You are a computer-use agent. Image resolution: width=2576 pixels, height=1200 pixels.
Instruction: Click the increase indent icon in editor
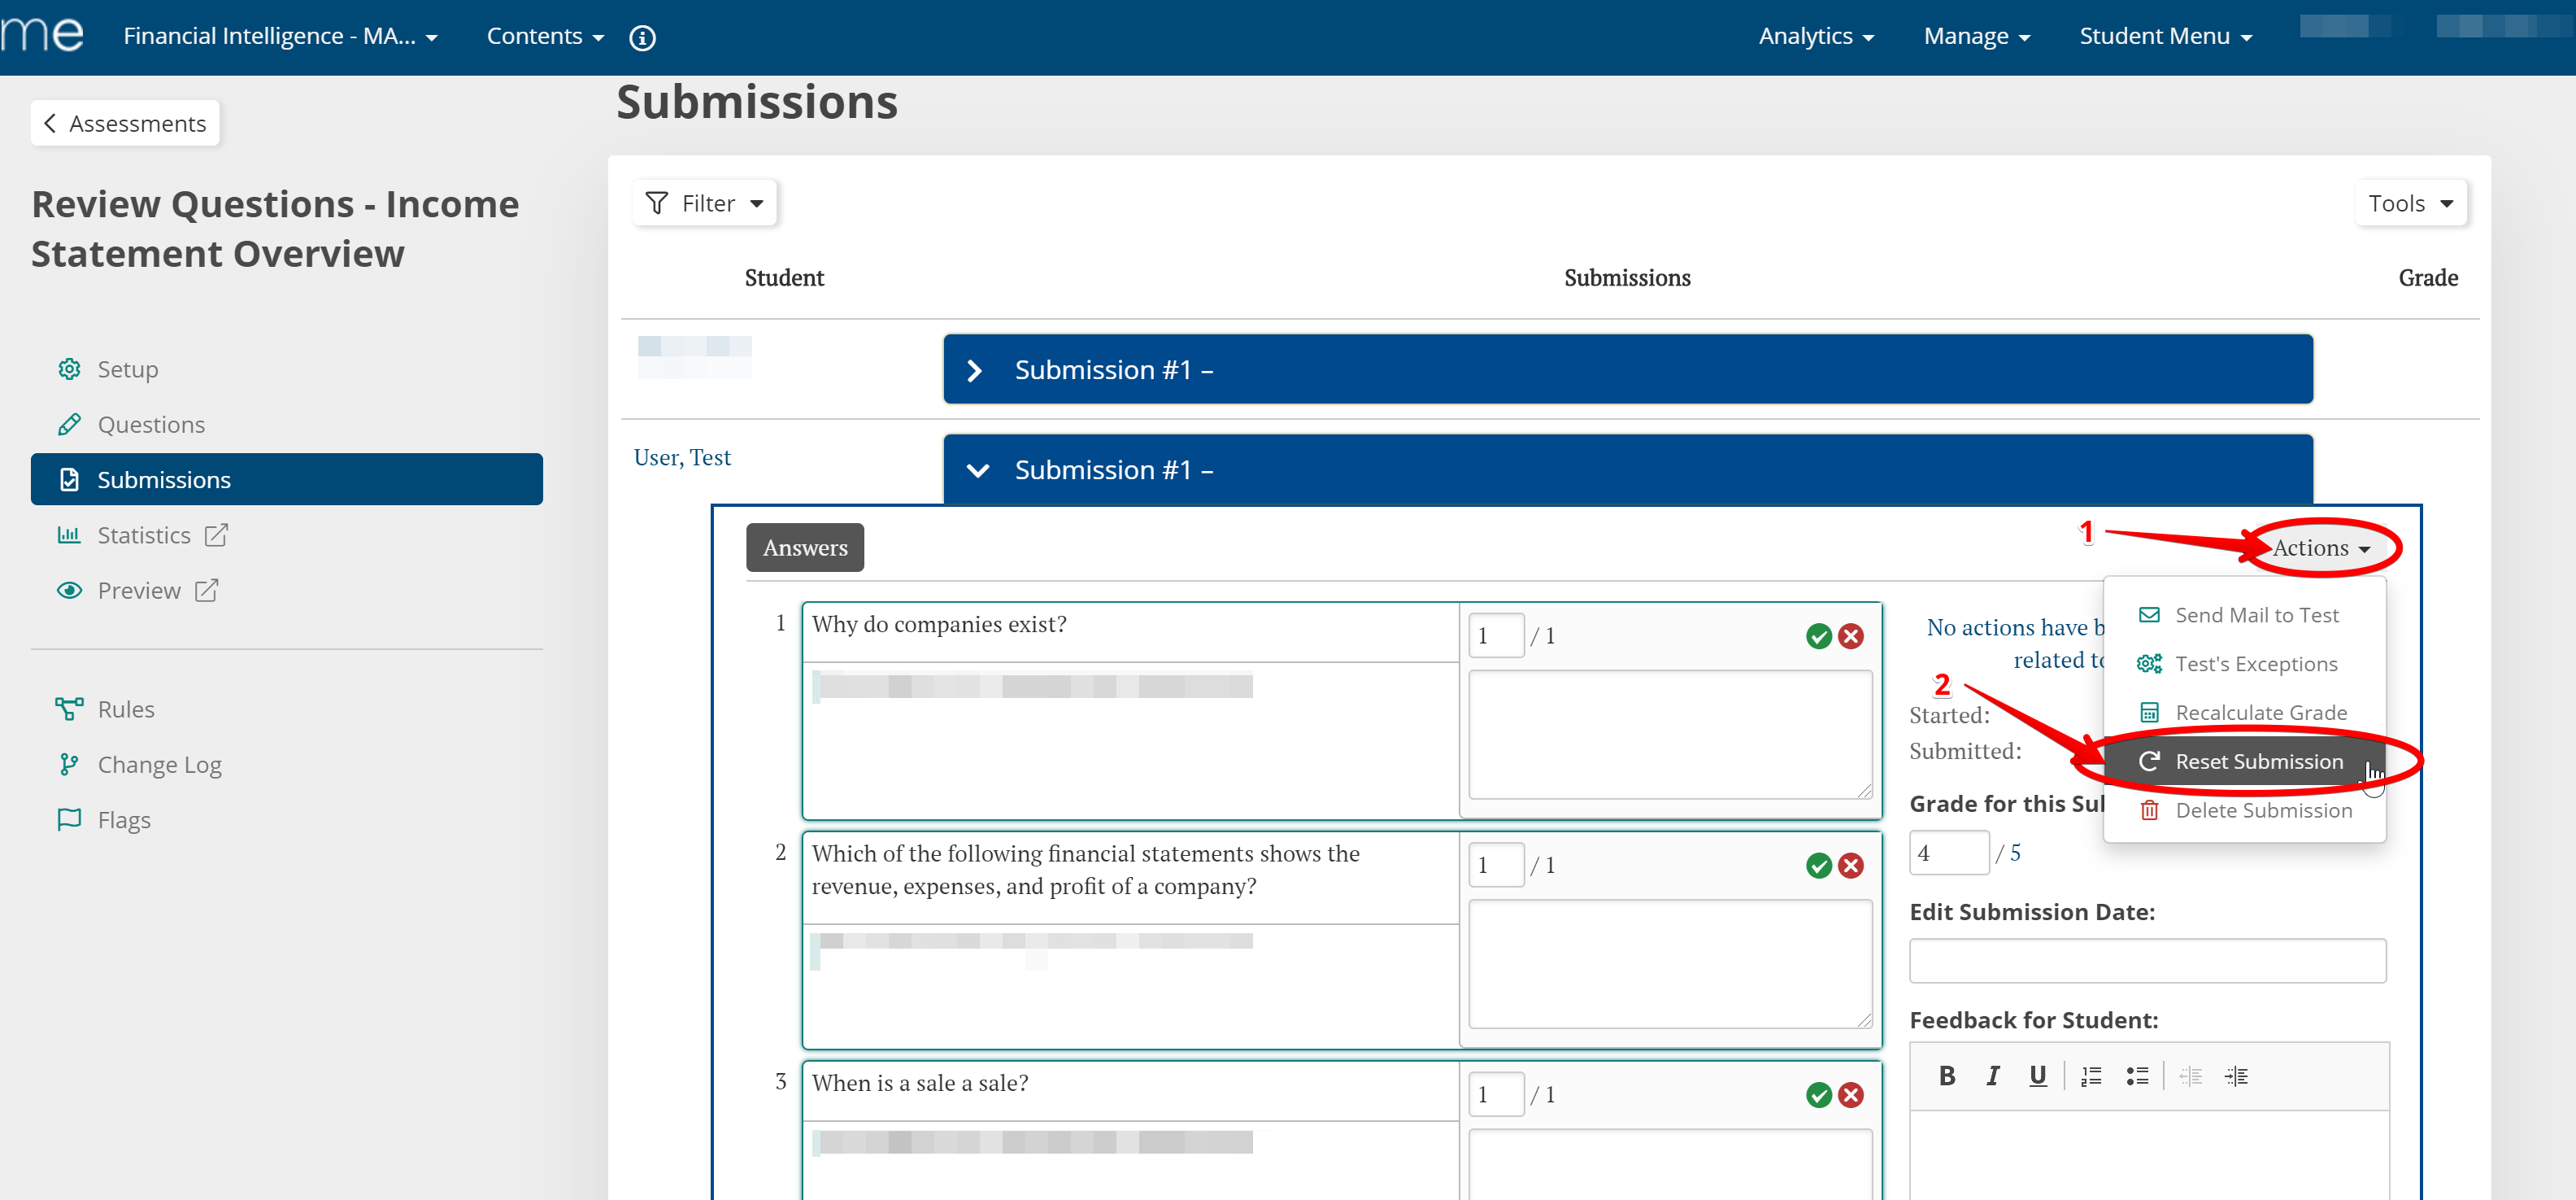(2236, 1076)
